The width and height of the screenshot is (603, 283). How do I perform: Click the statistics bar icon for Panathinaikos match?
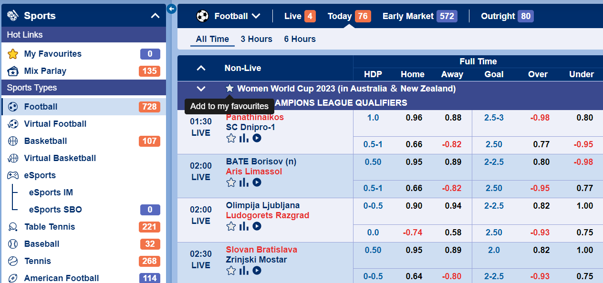click(244, 138)
